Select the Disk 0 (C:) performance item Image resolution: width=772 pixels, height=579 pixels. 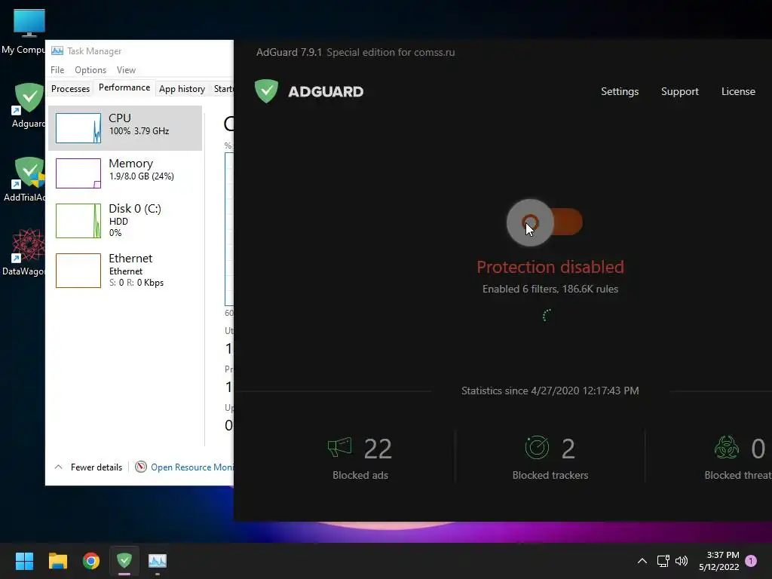125,221
